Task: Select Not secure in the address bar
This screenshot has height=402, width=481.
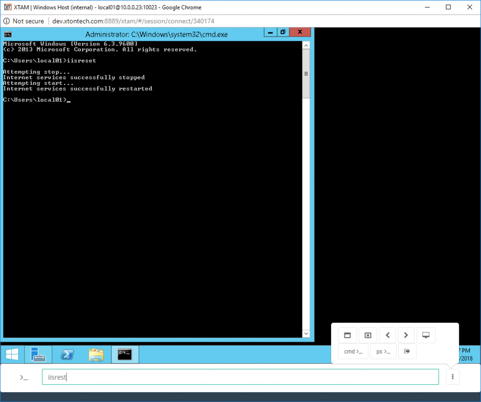Action: [x=27, y=21]
